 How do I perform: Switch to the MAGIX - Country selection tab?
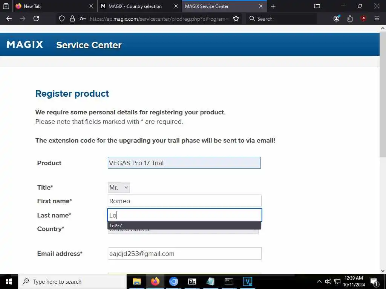click(139, 6)
